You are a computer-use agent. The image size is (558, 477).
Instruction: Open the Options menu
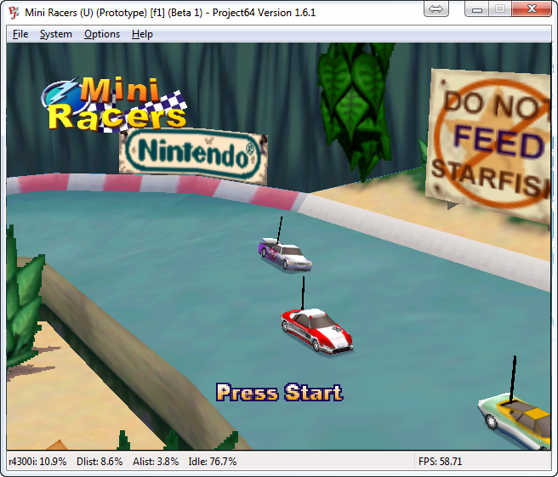pos(102,34)
